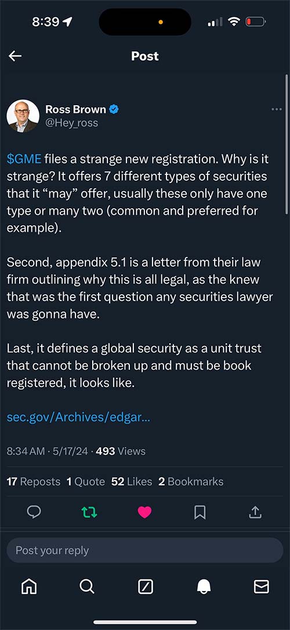Tap the Ross Brown profile picture

click(23, 116)
